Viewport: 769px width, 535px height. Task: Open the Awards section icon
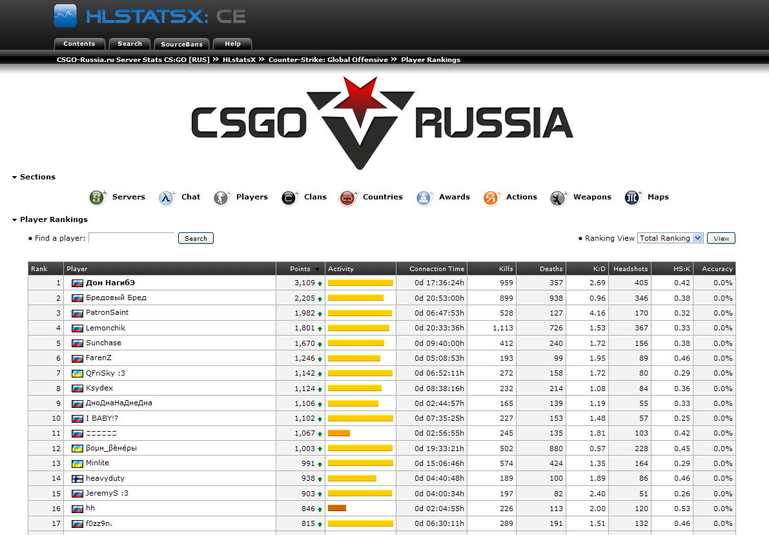[424, 197]
